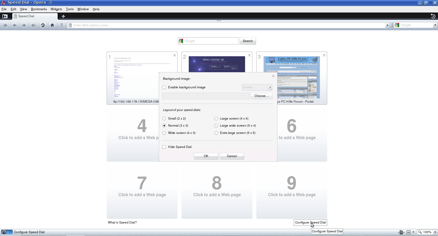Image resolution: width=438 pixels, height=236 pixels.
Task: Open the Edit menu
Action: coord(13,9)
